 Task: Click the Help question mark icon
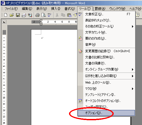pos(137,15)
